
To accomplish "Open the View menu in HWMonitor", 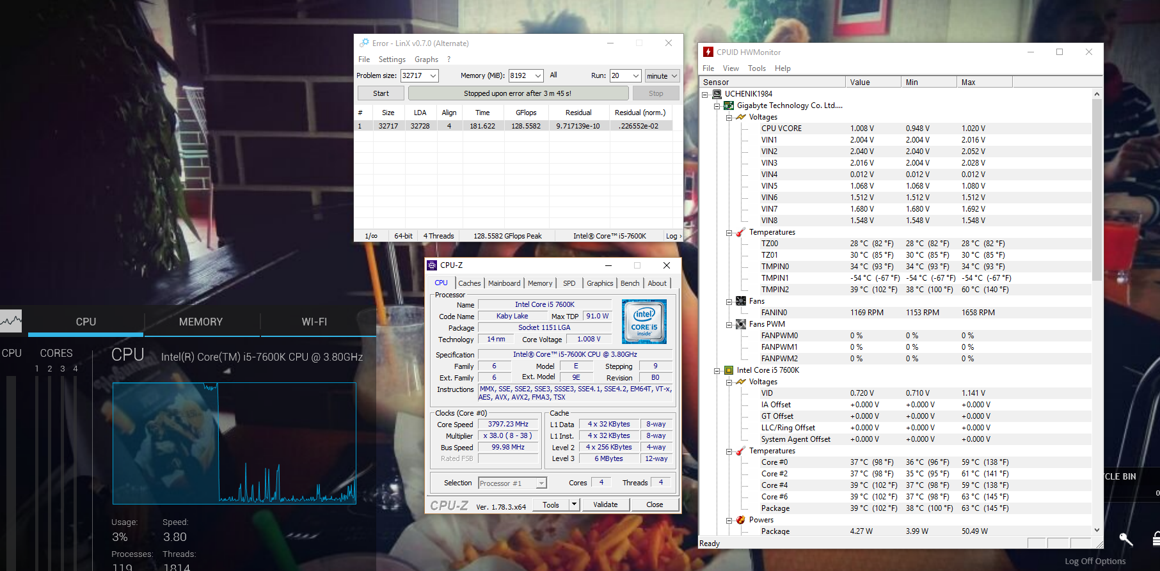I will tap(731, 68).
